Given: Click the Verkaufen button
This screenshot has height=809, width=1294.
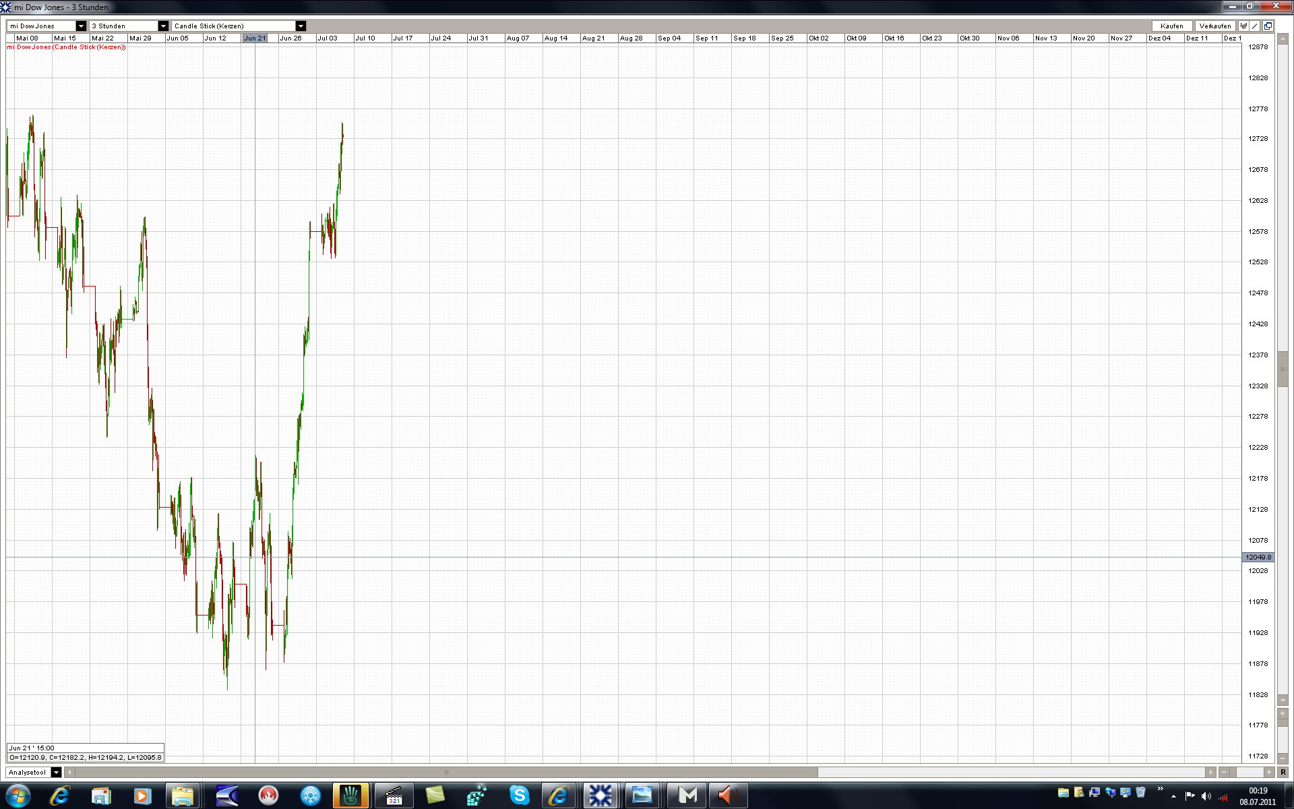Looking at the screenshot, I should point(1214,26).
